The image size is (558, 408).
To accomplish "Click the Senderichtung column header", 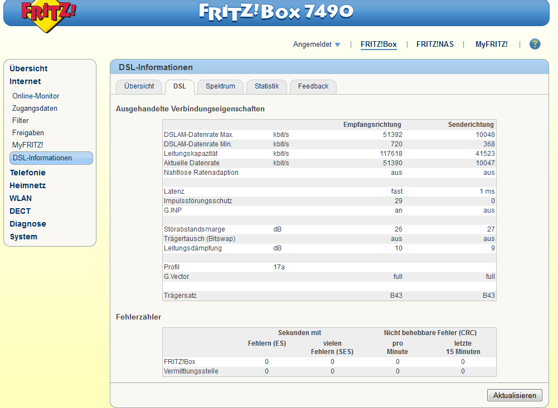I will point(471,125).
